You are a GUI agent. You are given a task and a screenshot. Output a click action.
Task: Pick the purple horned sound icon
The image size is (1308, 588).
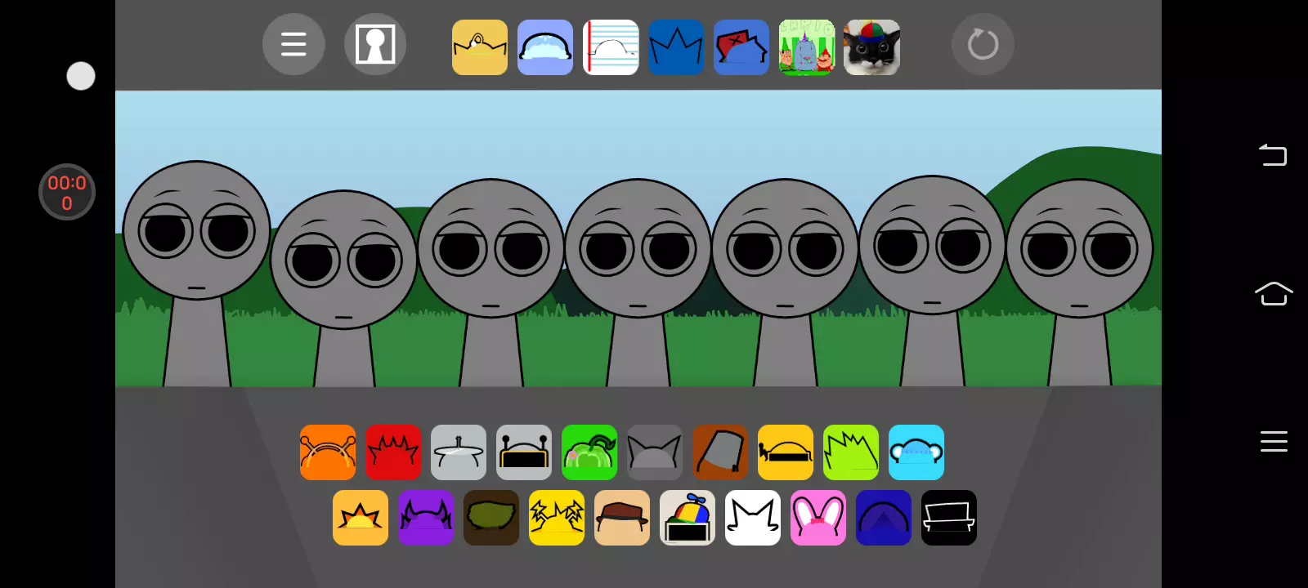point(426,518)
